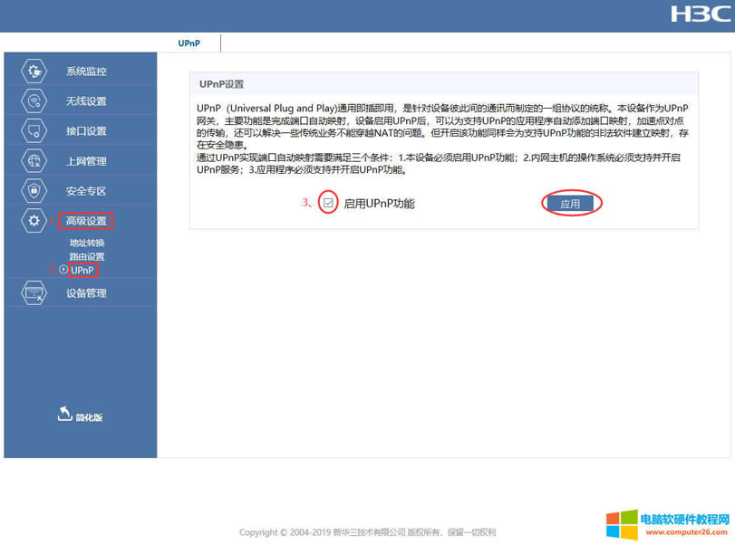Screen dimensions: 735x545
Task: Click the circled arrow beside UPnP entry
Action: coord(62,270)
